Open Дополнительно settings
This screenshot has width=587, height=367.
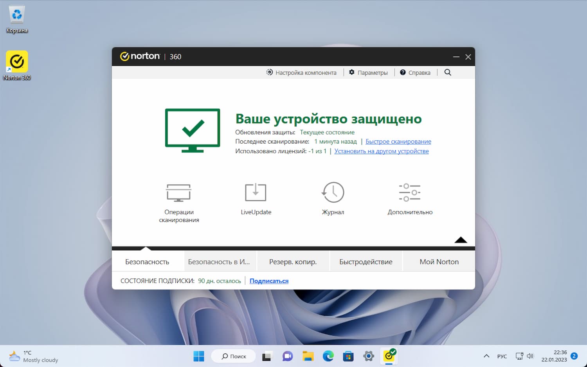(x=410, y=198)
